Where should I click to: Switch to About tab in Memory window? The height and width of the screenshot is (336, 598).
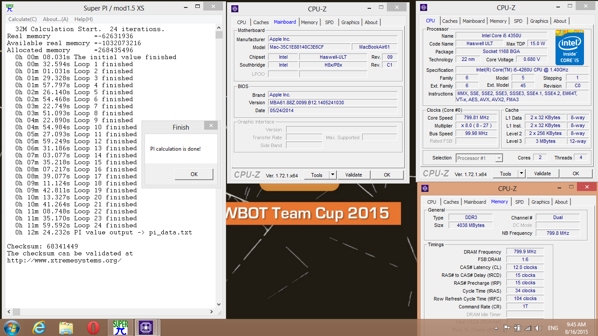(561, 202)
